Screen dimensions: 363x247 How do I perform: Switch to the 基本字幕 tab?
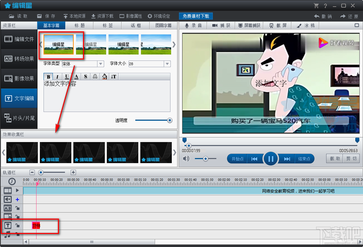[x=51, y=25]
